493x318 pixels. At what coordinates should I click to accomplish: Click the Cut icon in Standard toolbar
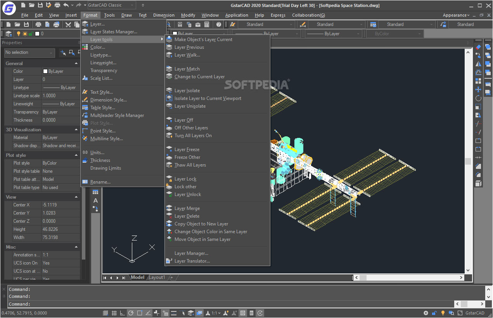[68, 24]
